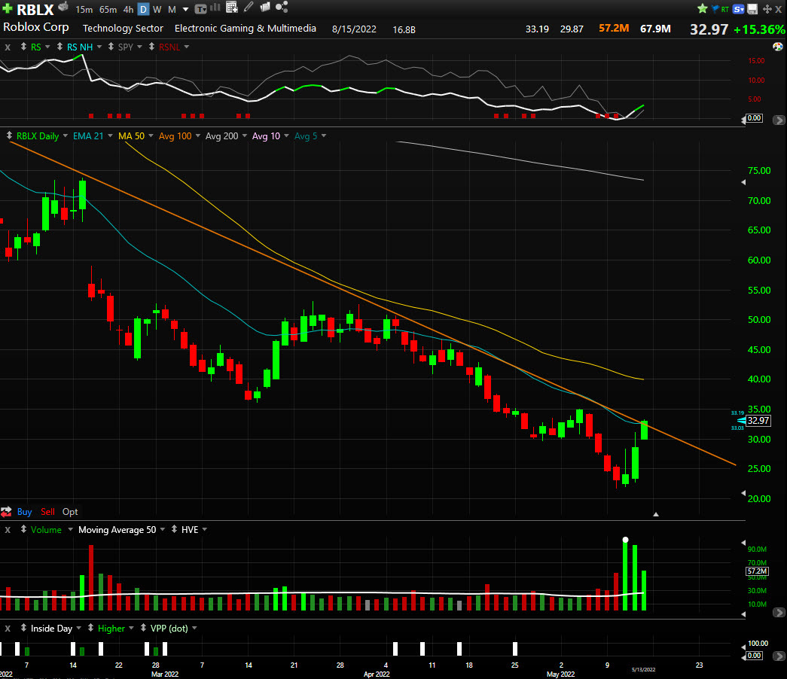Open the text template icon in top toolbar
This screenshot has height=679, width=787.
(x=200, y=8)
